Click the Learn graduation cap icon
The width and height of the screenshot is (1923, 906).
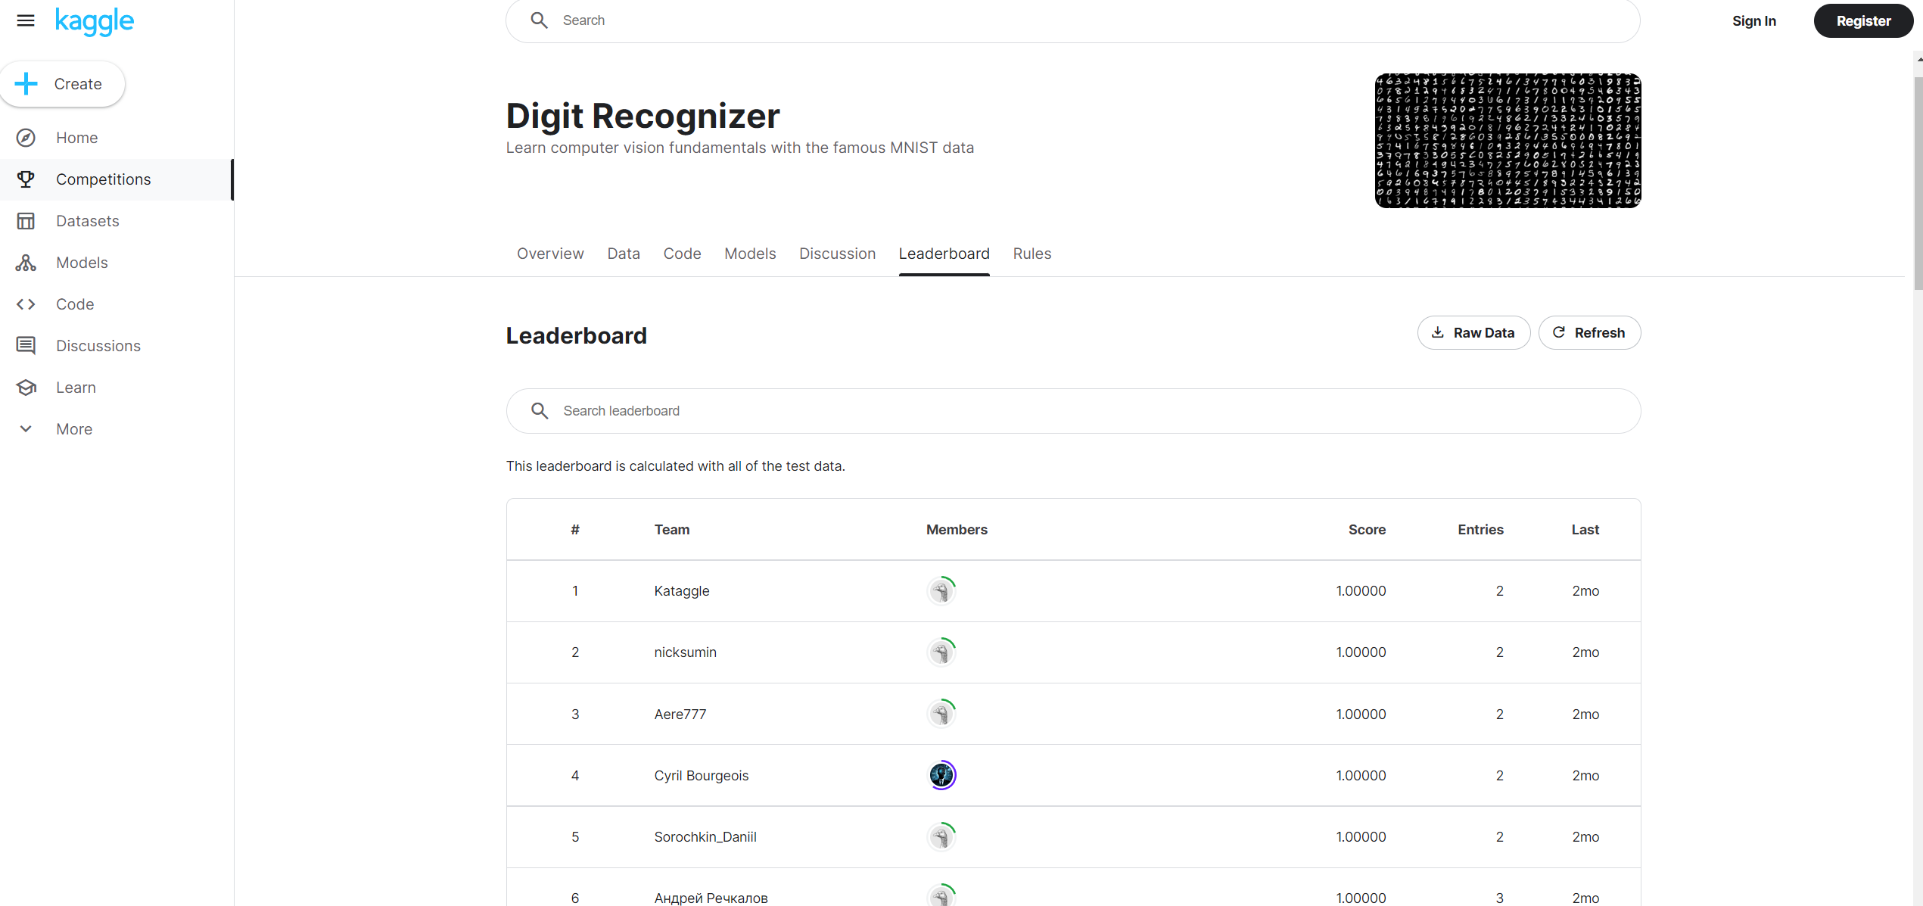(26, 388)
